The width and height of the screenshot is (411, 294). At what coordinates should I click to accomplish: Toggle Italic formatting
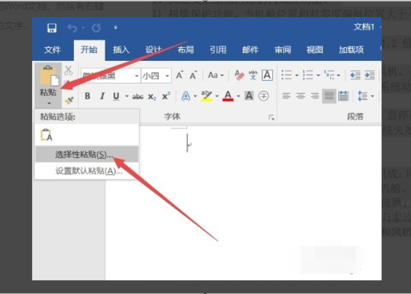pyautogui.click(x=102, y=96)
